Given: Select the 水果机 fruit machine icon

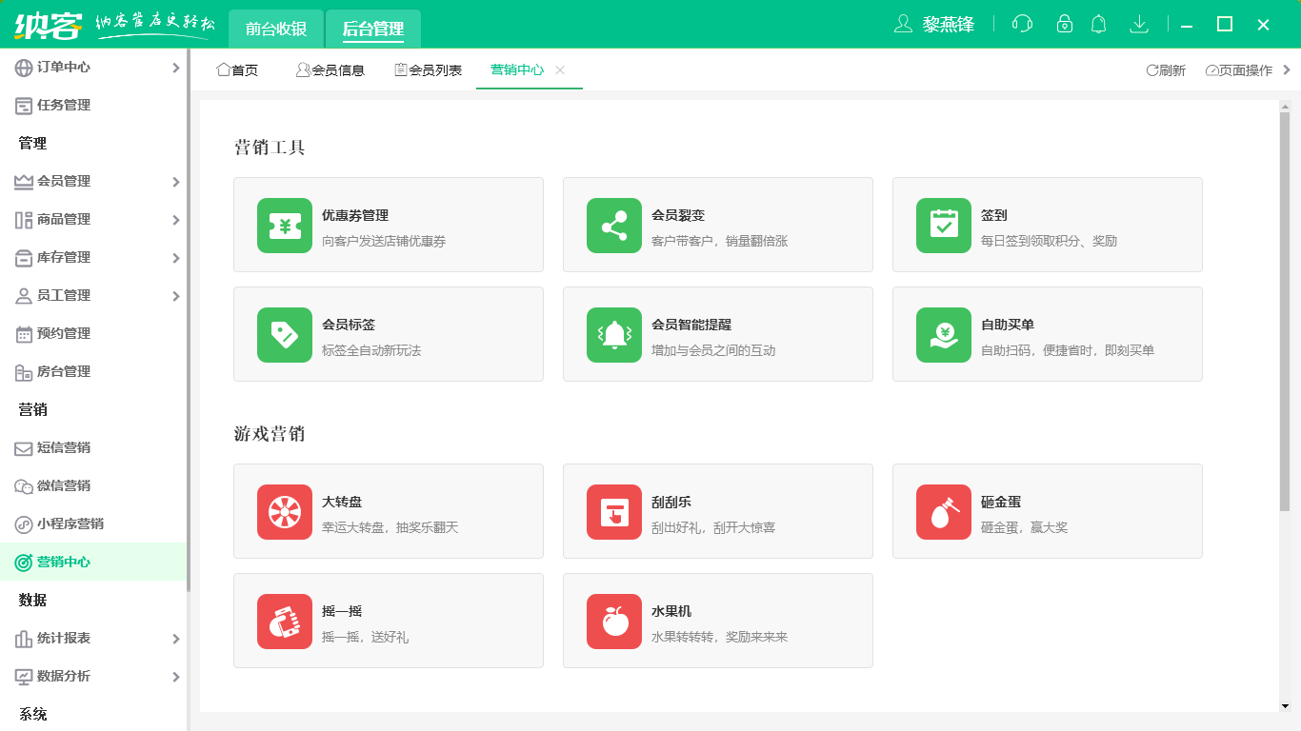Looking at the screenshot, I should 613,621.
